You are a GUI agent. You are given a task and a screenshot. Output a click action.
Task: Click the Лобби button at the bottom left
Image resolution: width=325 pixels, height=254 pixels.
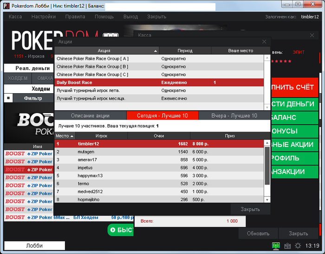point(34,246)
